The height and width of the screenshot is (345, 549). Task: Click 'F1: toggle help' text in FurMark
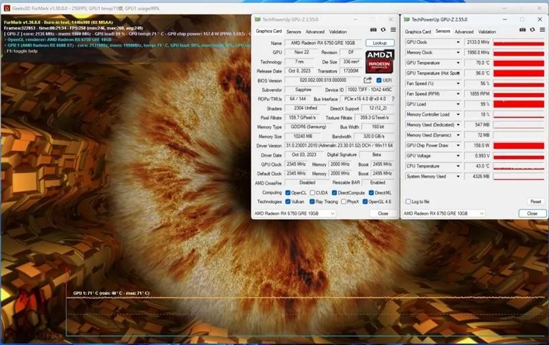[x=21, y=51]
